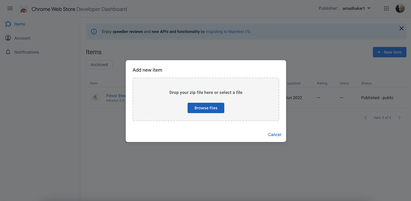Open the Finviz extension thumbnail
Image resolution: width=411 pixels, height=201 pixels.
(x=95, y=98)
